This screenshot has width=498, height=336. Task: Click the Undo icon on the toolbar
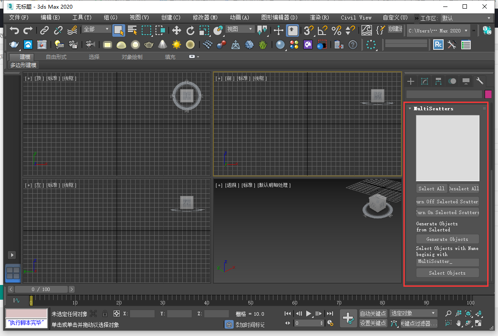point(15,31)
